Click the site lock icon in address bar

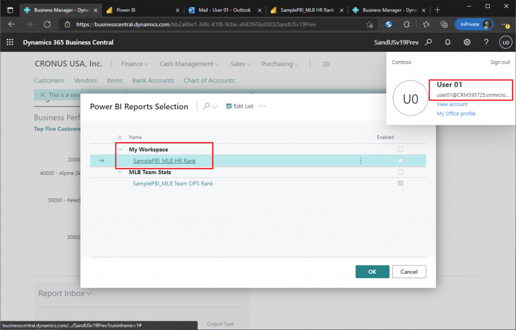click(68, 24)
